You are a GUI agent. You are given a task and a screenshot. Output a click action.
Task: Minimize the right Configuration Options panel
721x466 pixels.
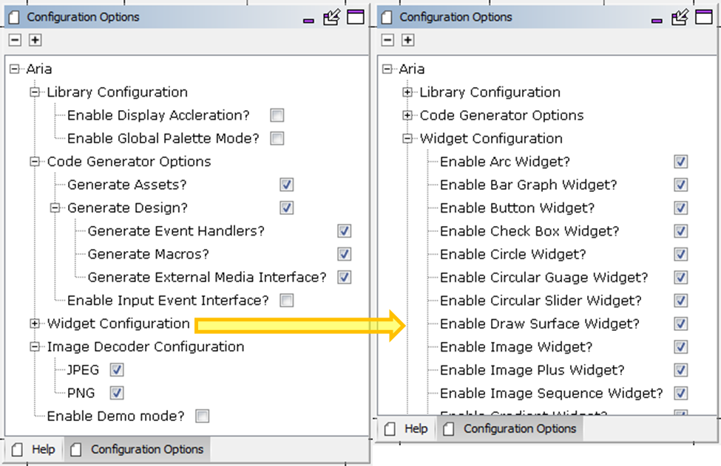pos(657,21)
